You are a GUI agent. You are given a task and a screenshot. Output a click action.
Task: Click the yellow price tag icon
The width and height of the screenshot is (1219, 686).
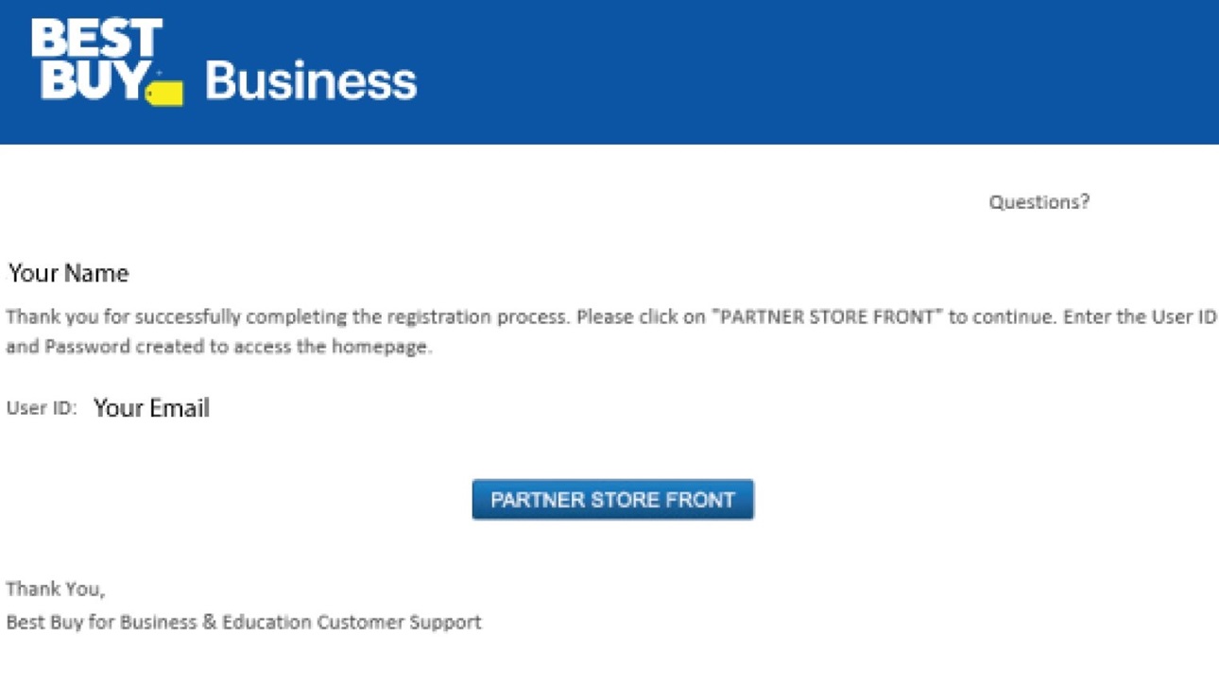164,92
